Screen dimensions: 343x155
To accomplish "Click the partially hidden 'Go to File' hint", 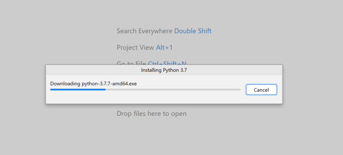I will [131, 63].
